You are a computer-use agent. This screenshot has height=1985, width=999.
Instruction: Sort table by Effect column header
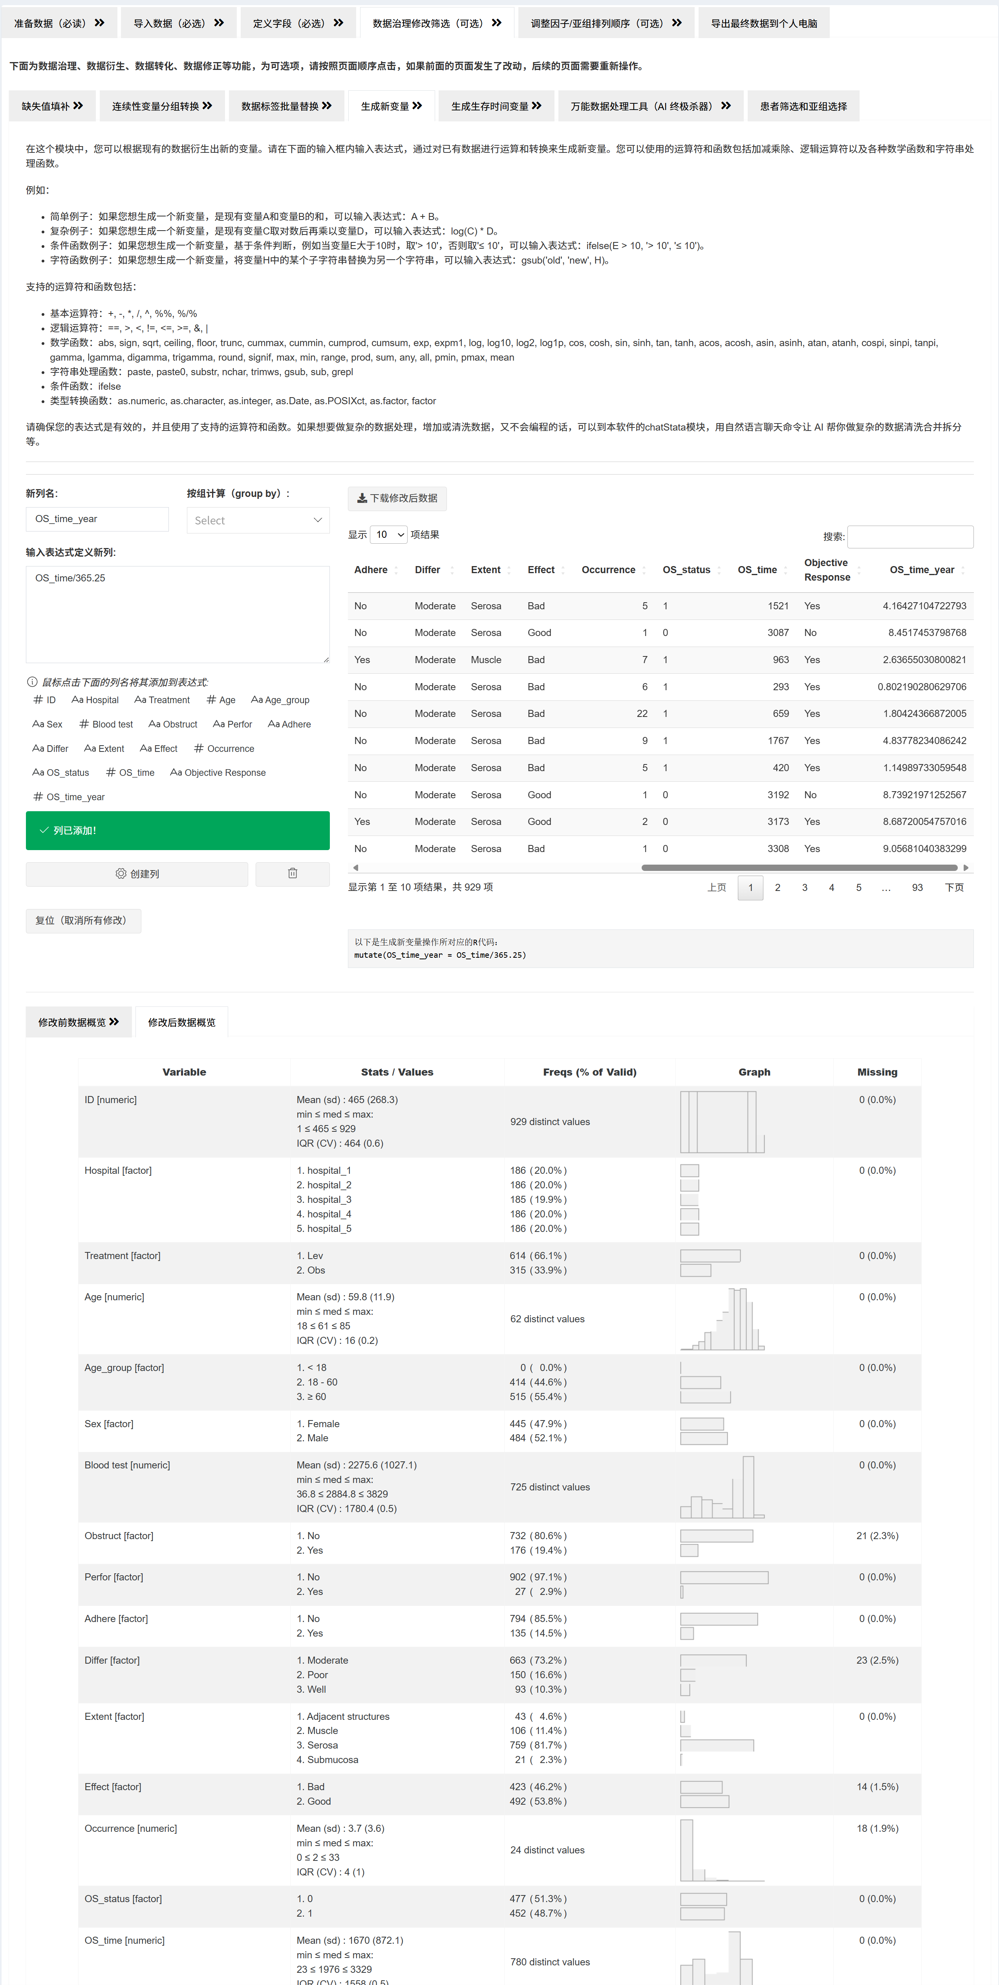[546, 570]
